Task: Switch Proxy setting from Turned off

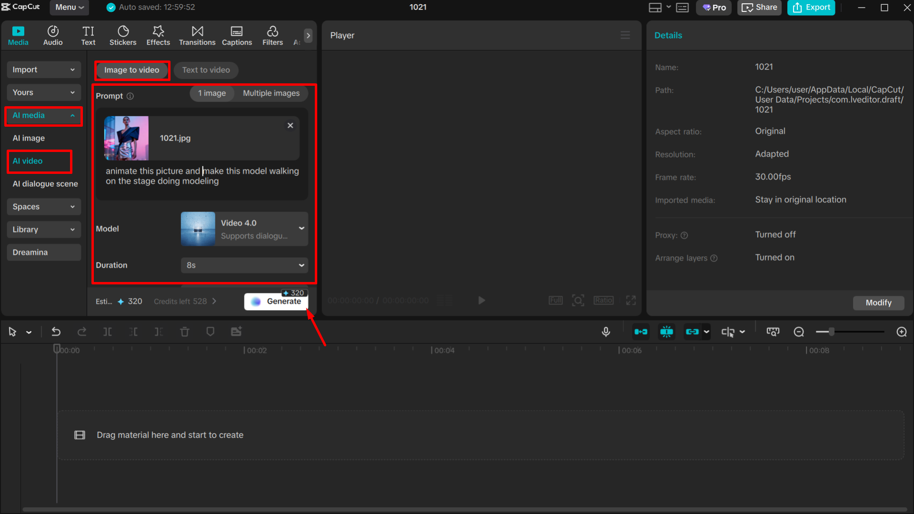Action: click(x=775, y=234)
